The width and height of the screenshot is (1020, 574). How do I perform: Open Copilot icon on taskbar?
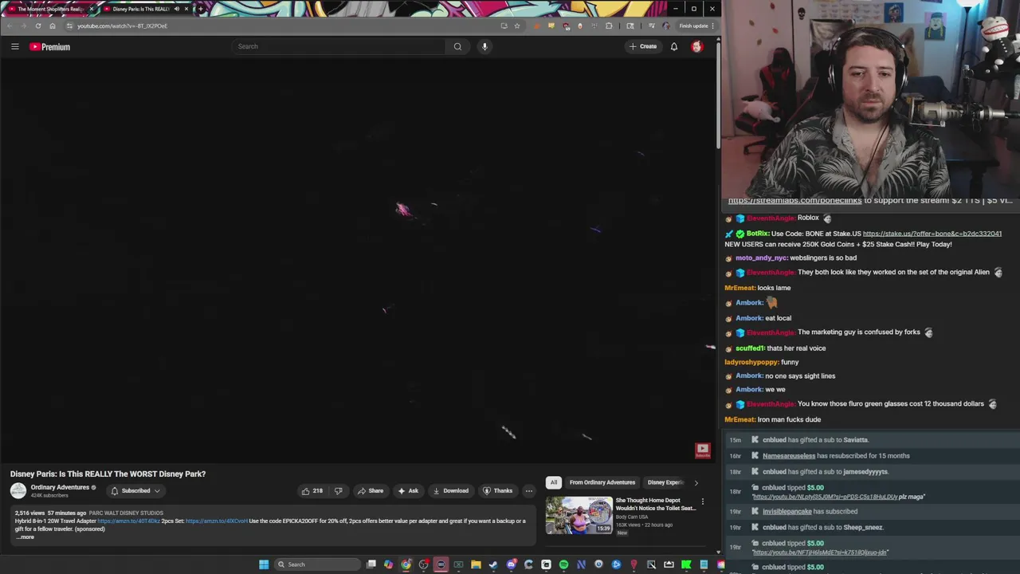click(388, 564)
